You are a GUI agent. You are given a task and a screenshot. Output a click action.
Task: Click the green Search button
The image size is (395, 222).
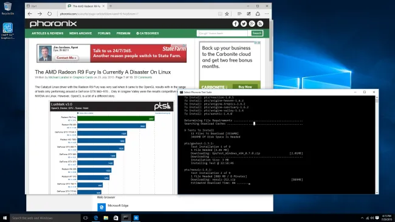coord(256,33)
